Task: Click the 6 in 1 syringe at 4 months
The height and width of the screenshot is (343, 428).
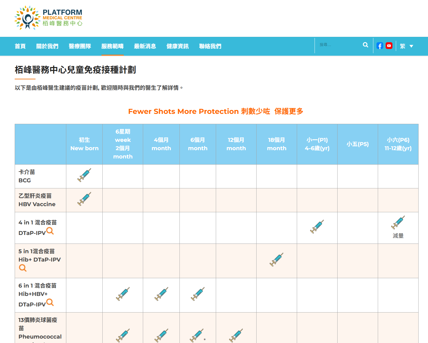Action: 161,294
